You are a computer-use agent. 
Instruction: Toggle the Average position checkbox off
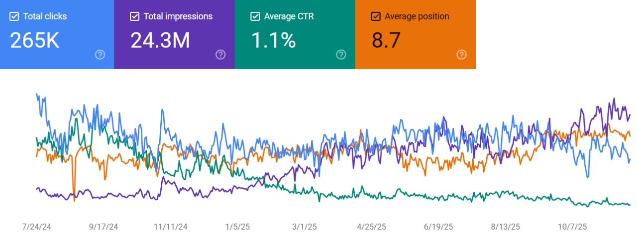376,16
